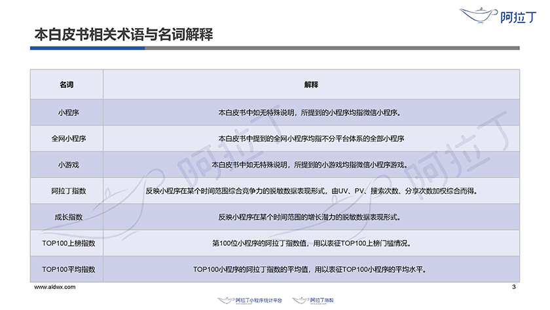Select the TOP100上榜指数 term cell
Screen dimensions: 550x310
coord(67,243)
